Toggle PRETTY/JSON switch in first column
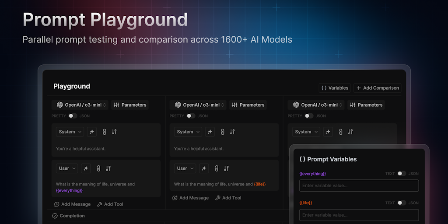 [73, 115]
